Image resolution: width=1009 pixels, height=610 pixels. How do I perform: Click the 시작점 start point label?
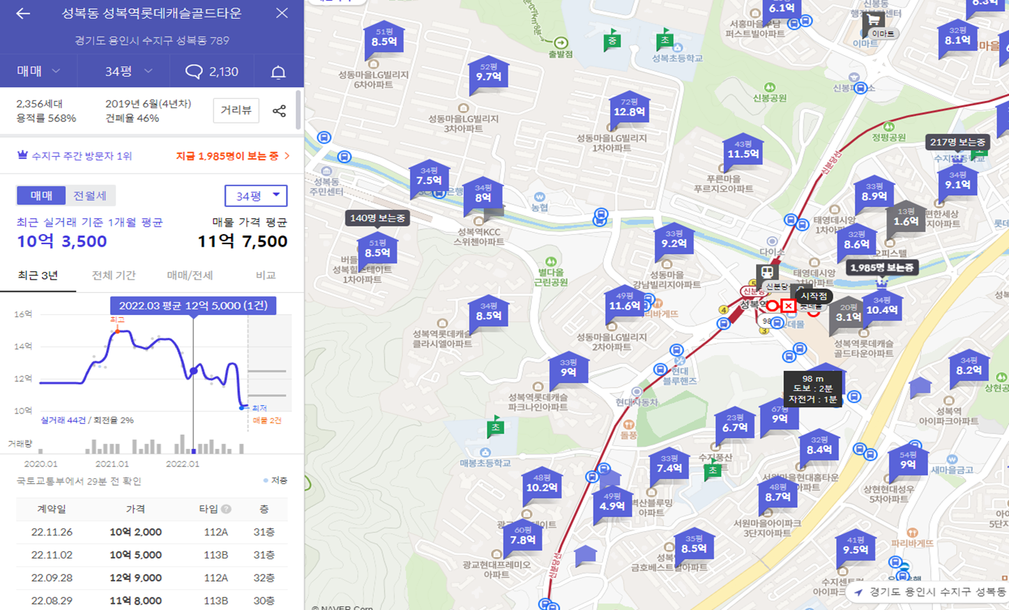(x=813, y=296)
